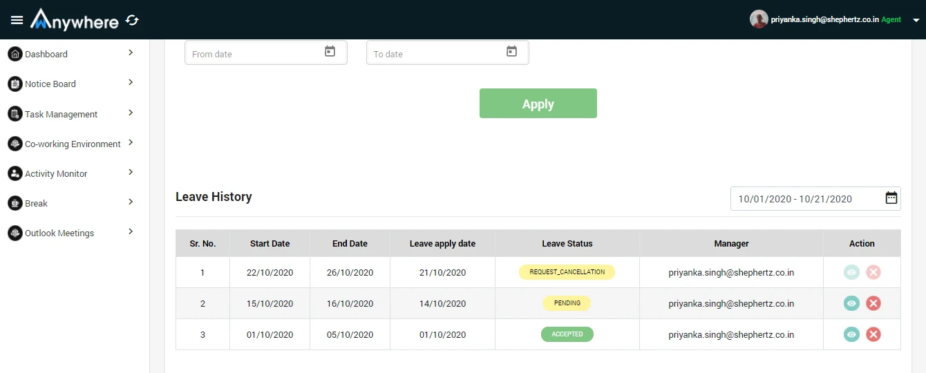The width and height of the screenshot is (926, 373).
Task: Click the refresh sync icon beside logo
Action: click(133, 21)
